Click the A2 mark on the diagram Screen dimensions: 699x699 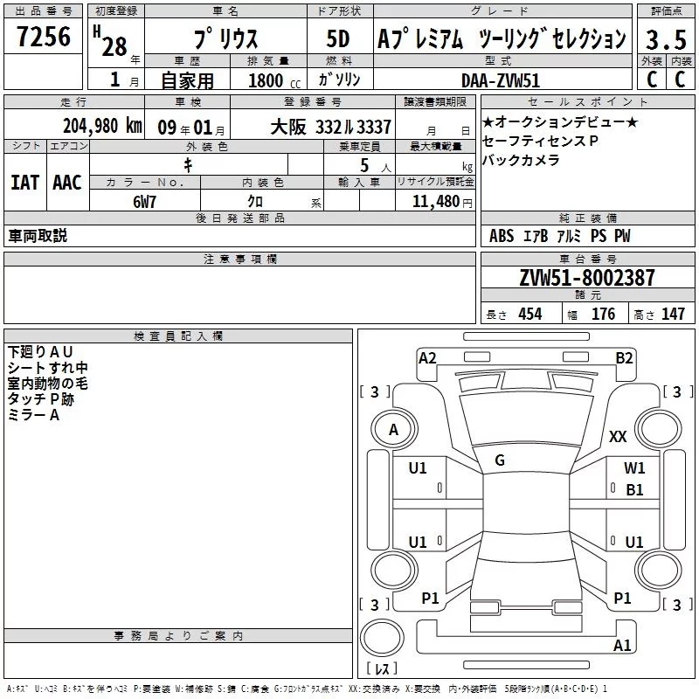tap(427, 358)
